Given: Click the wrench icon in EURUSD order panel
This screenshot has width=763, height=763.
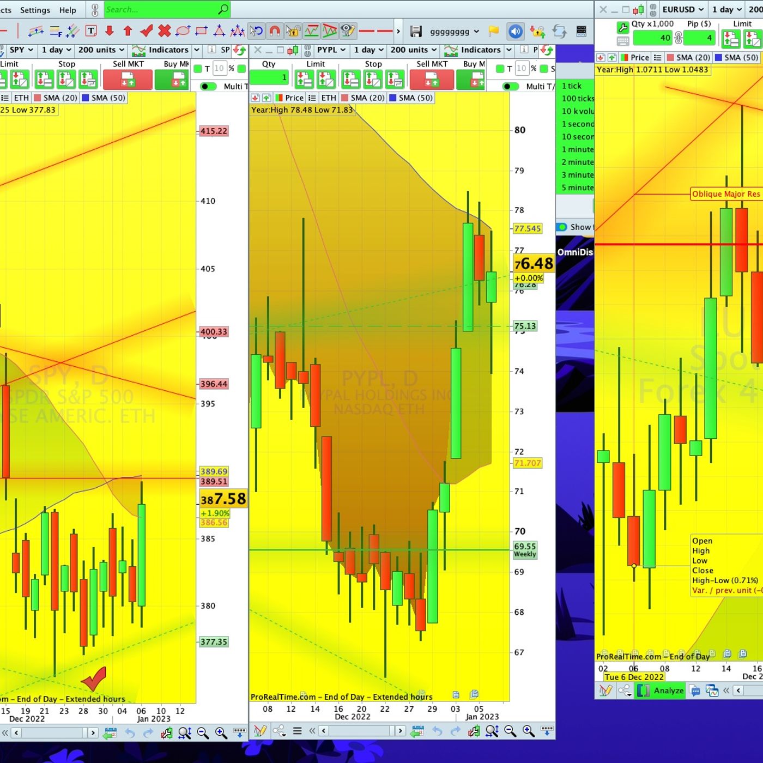Looking at the screenshot, I should click(622, 27).
